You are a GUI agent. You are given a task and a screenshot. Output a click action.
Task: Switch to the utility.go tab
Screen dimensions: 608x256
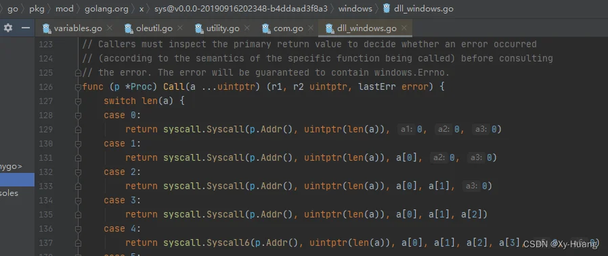coord(223,28)
